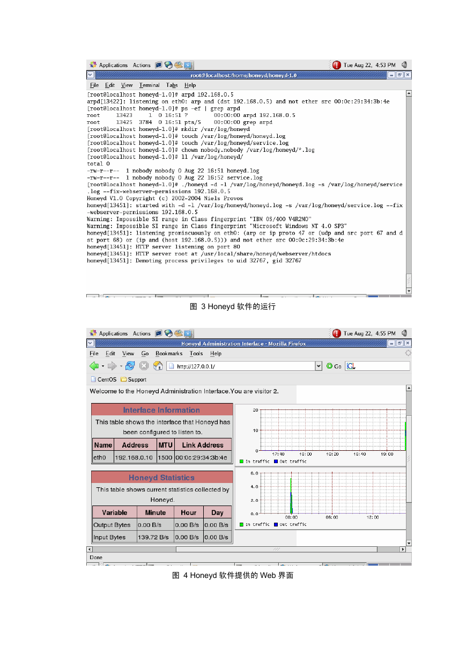Click the Home icon in Firefox toolbar
The height and width of the screenshot is (659, 466).
[x=158, y=366]
